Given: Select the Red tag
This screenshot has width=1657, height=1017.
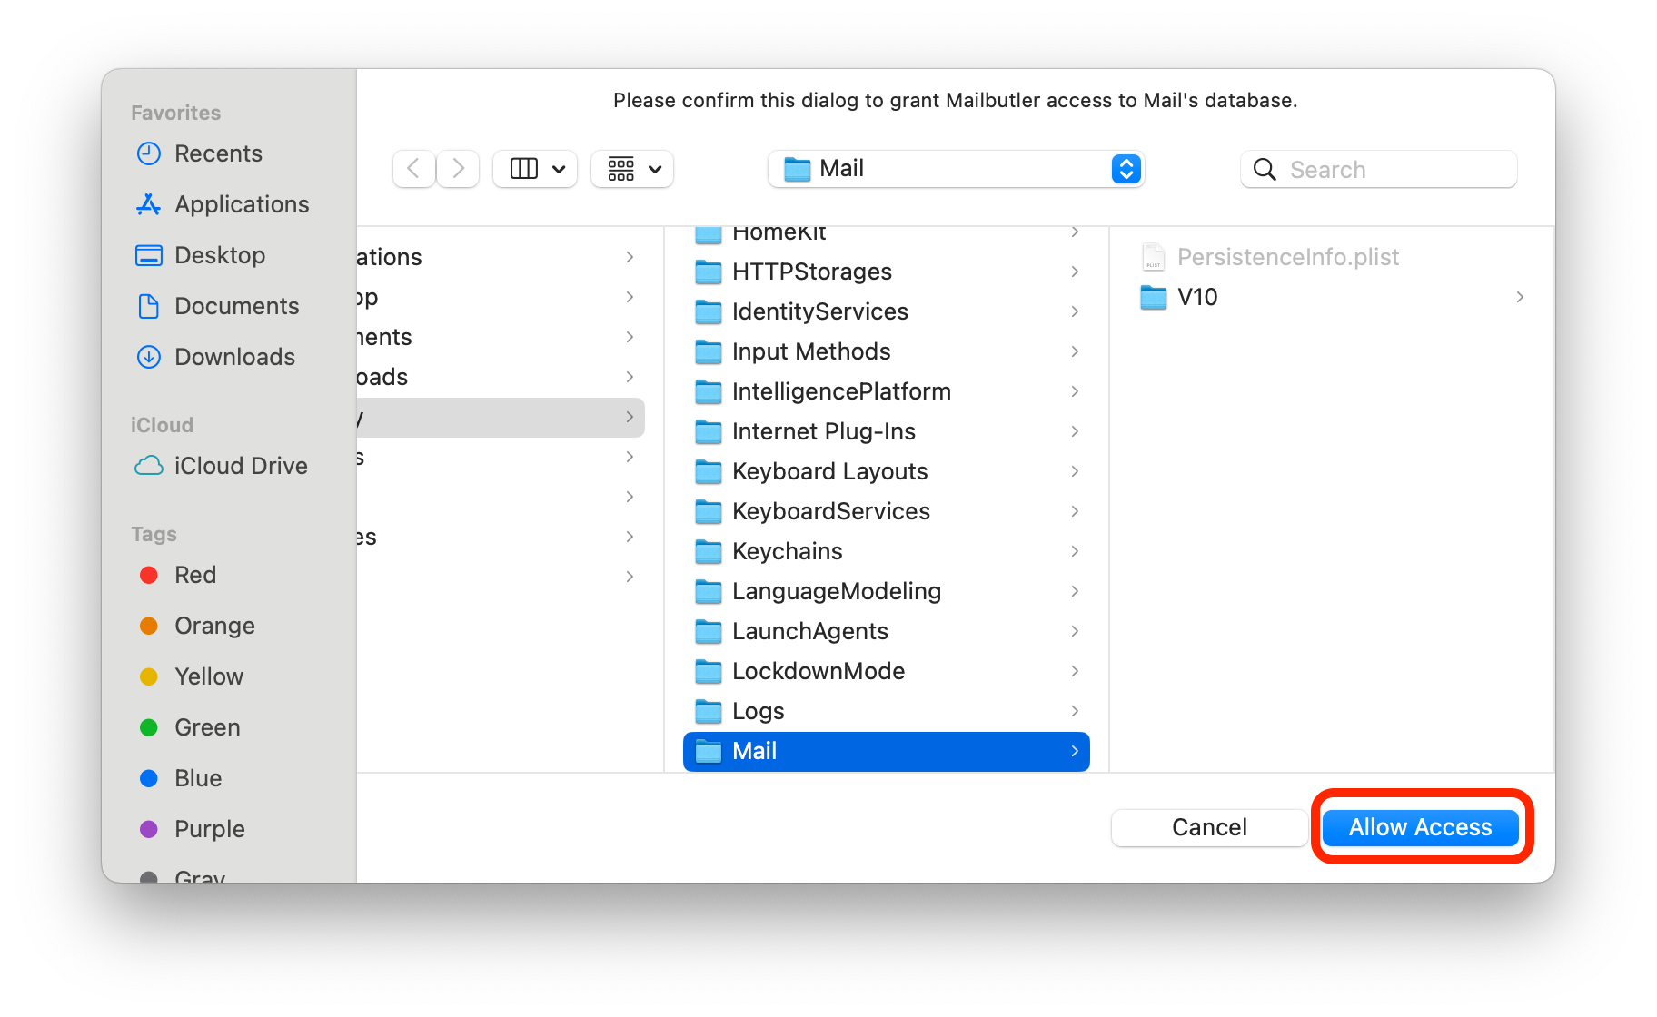Looking at the screenshot, I should coord(178,575).
